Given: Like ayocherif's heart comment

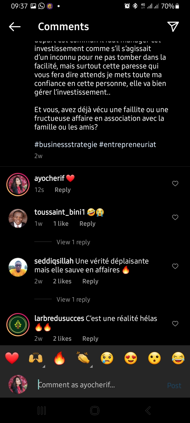Looking at the screenshot, I should point(175,183).
